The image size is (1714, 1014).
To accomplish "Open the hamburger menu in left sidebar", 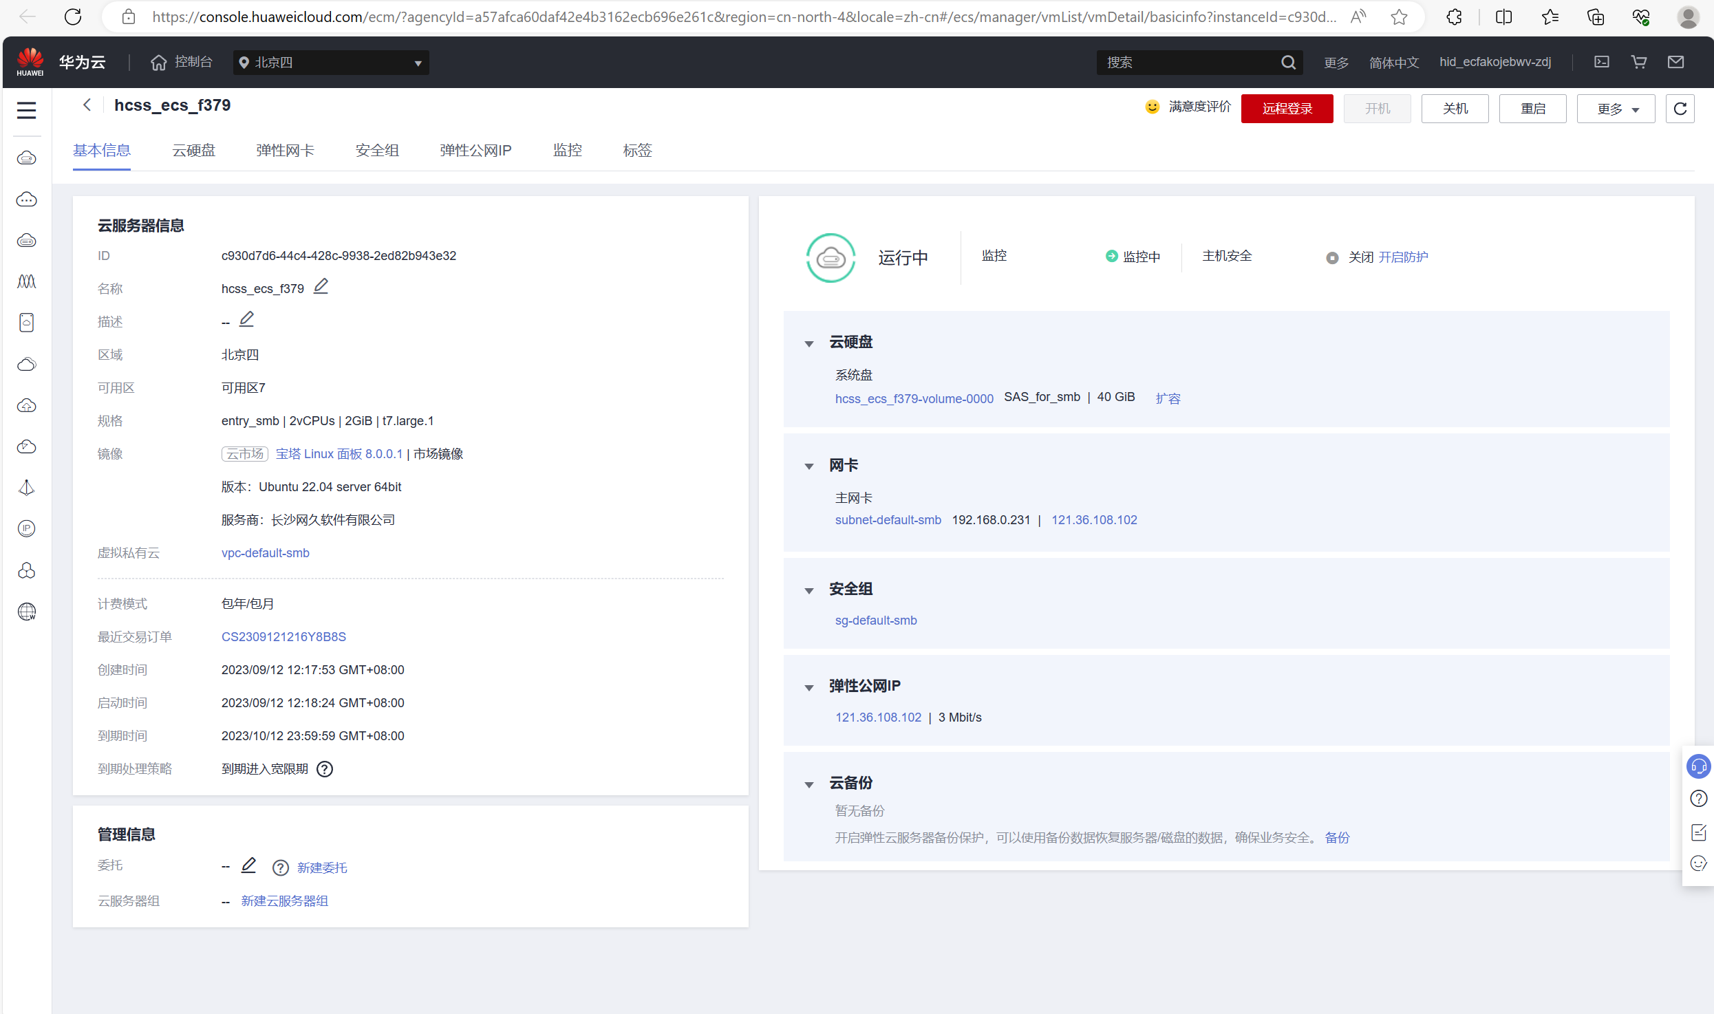I will tap(27, 110).
